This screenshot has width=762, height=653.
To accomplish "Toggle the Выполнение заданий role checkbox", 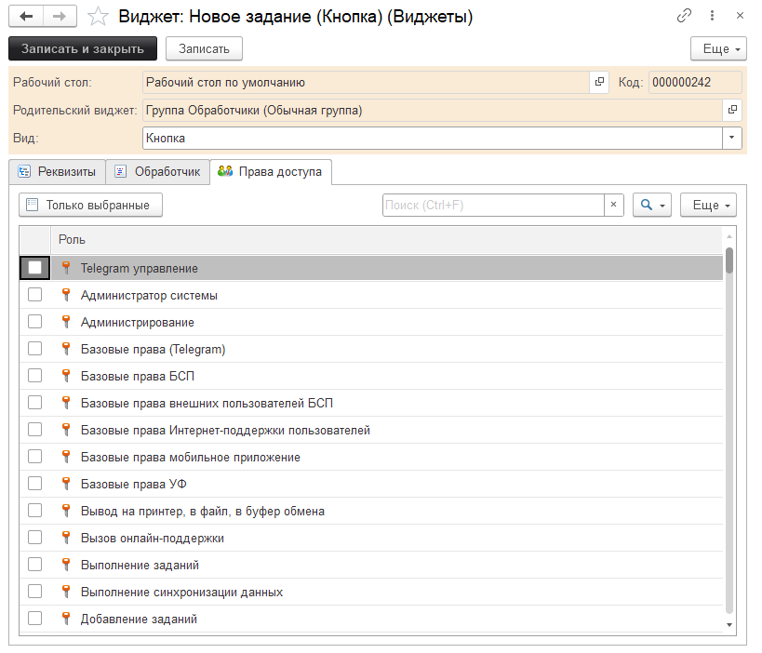I will (34, 565).
